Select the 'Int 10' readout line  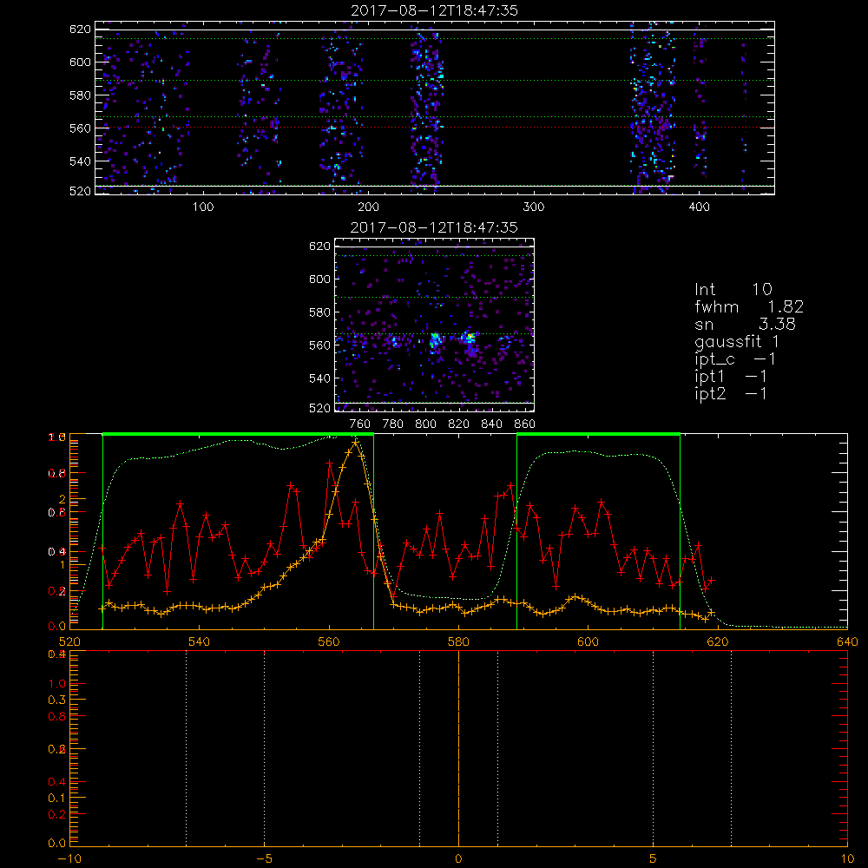[x=733, y=289]
